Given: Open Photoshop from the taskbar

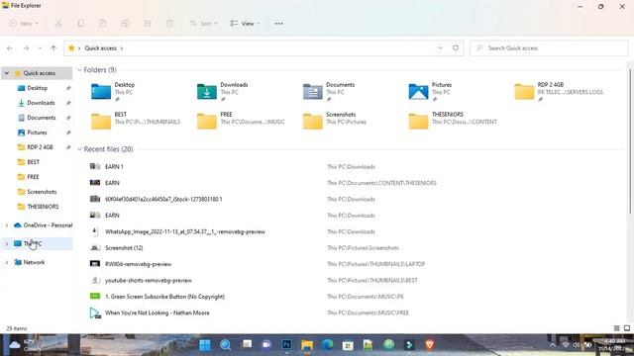Looking at the screenshot, I should click(x=286, y=344).
